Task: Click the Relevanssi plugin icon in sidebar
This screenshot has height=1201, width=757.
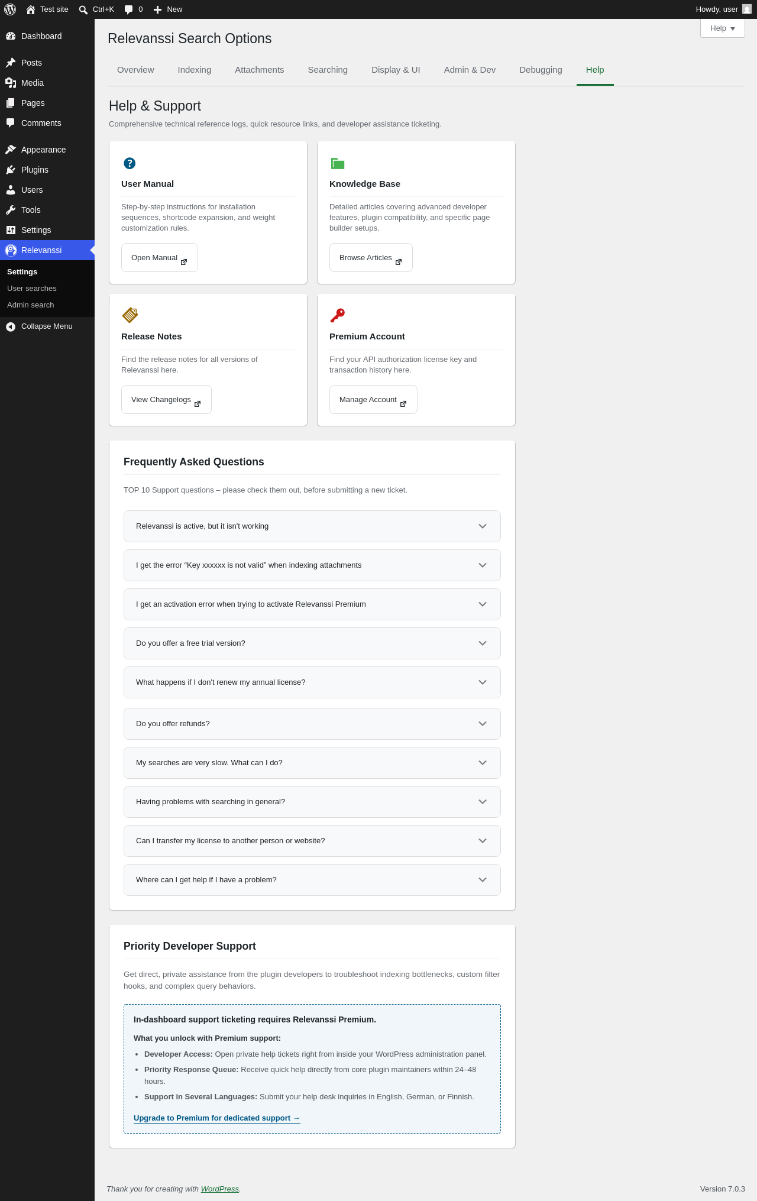Action: pyautogui.click(x=11, y=250)
